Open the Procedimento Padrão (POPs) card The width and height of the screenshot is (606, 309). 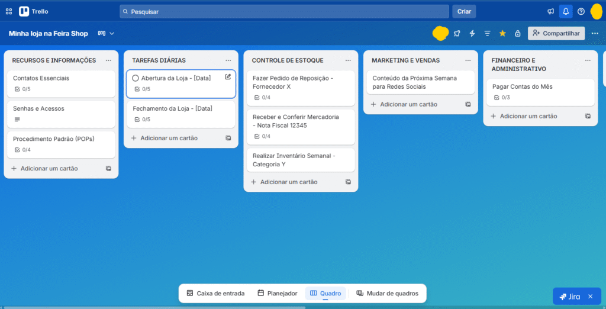[61, 144]
